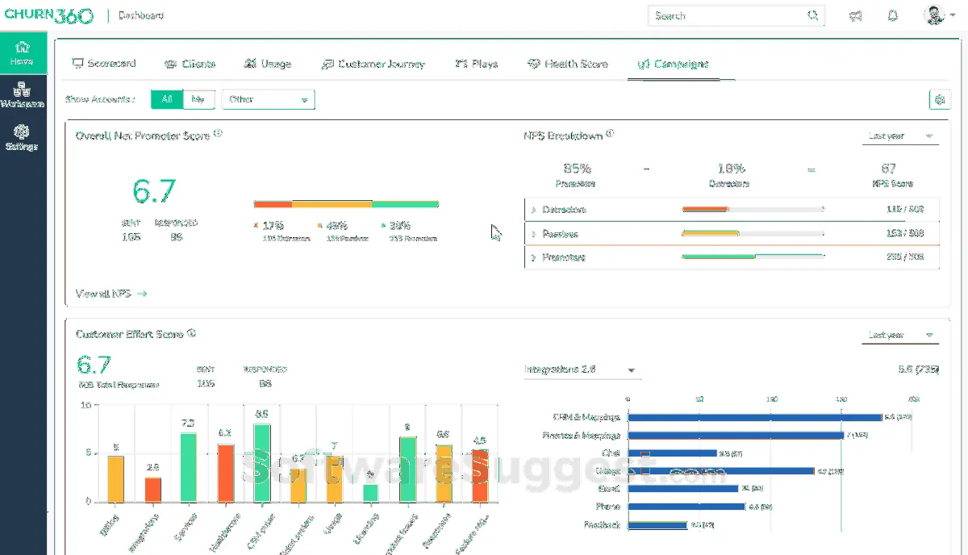The height and width of the screenshot is (555, 968).
Task: Click the Churn360 logo
Action: (x=48, y=15)
